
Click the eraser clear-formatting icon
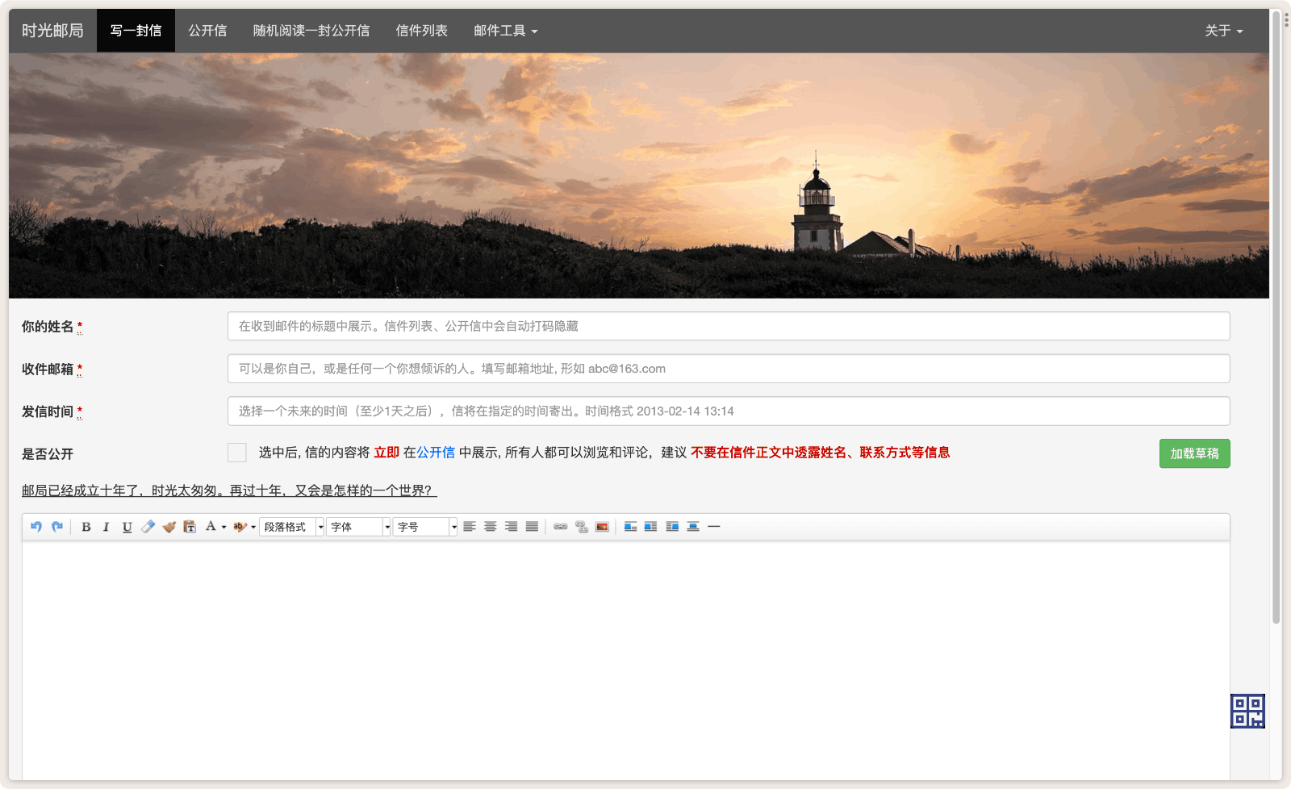click(148, 527)
